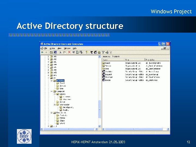The image size is (196, 147).
Task: Select the Share item under Resources
Action: [x=62, y=121]
